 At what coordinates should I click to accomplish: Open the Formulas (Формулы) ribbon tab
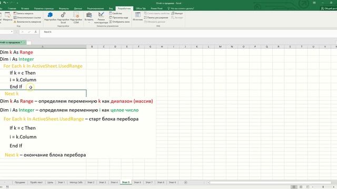[x=64, y=8]
